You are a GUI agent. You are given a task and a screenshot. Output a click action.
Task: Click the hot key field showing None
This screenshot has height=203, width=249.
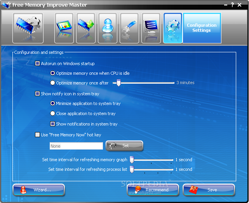pos(76,146)
